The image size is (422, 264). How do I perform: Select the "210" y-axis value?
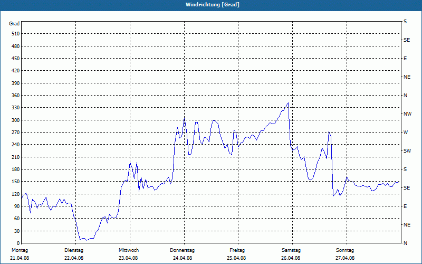[16, 157]
